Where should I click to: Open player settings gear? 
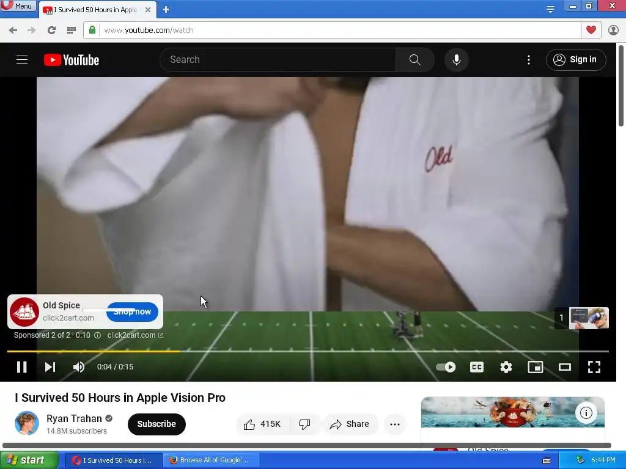coord(506,367)
